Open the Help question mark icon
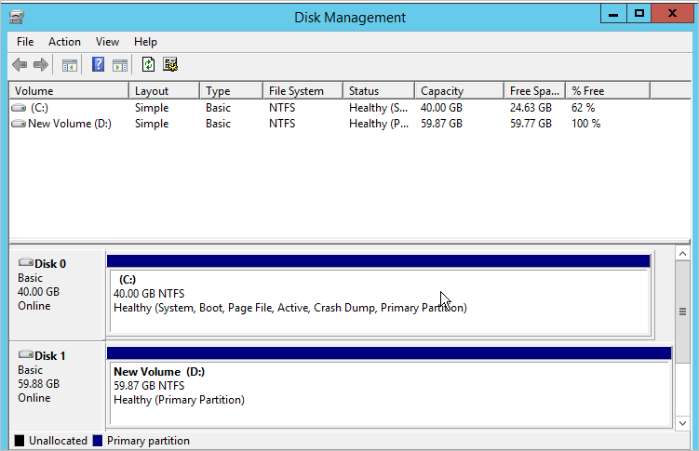 pyautogui.click(x=98, y=64)
